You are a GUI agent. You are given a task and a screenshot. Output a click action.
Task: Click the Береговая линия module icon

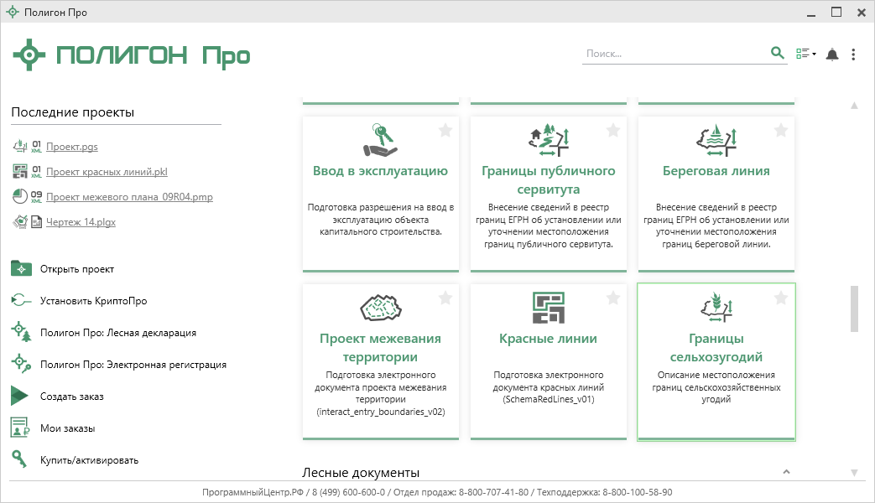pos(716,139)
